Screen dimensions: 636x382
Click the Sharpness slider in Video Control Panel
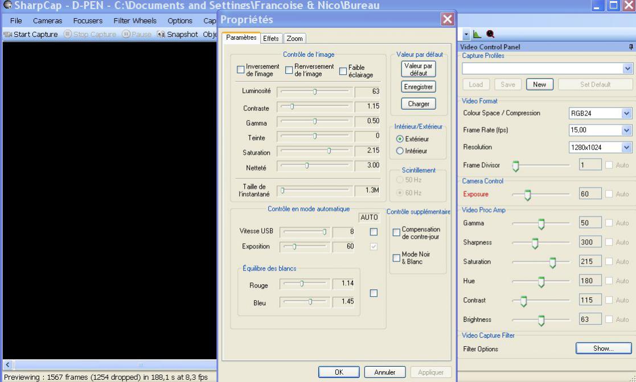(541, 243)
